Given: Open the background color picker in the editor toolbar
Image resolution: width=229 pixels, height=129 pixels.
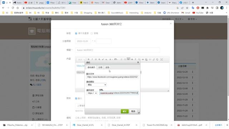Looking at the screenshot, I should coord(116,59).
